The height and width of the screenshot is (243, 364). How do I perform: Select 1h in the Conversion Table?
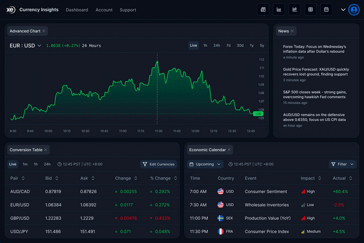(x=35, y=164)
